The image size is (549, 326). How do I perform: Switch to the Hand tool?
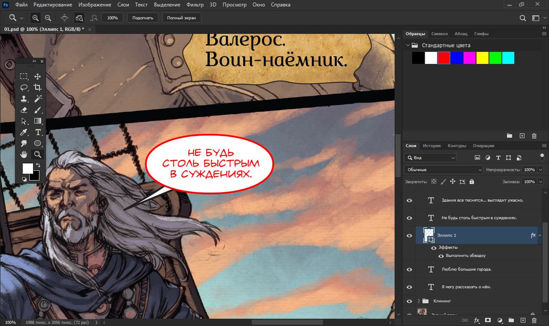pyautogui.click(x=24, y=154)
